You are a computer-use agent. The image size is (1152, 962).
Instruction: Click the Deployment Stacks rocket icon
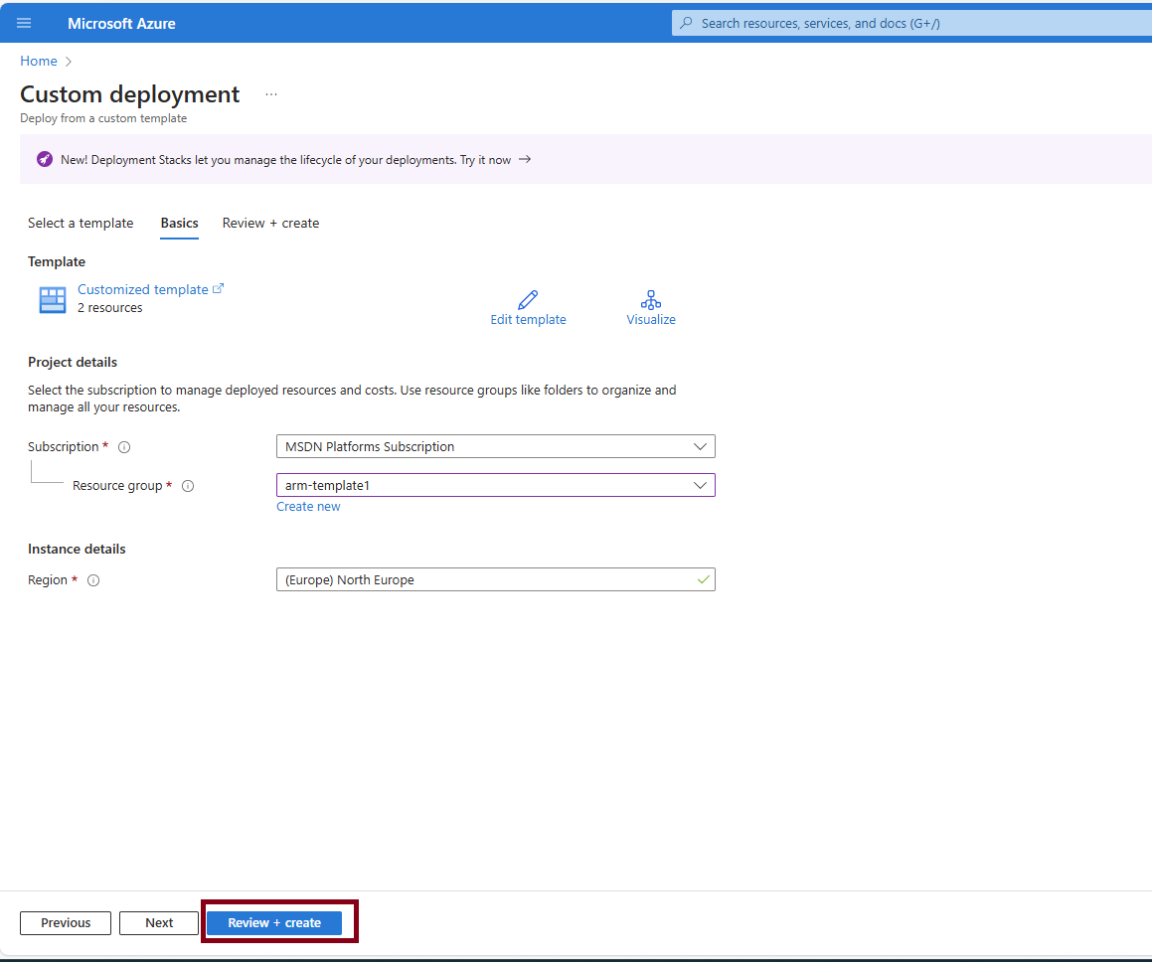point(45,159)
